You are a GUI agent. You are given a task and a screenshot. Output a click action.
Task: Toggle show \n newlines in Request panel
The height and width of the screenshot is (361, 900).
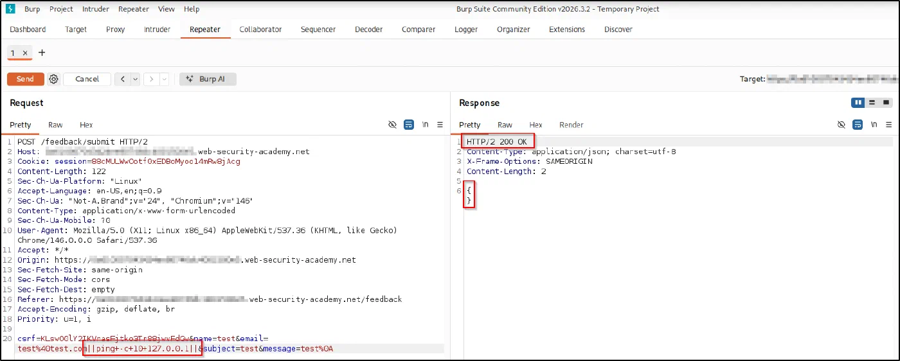(425, 125)
